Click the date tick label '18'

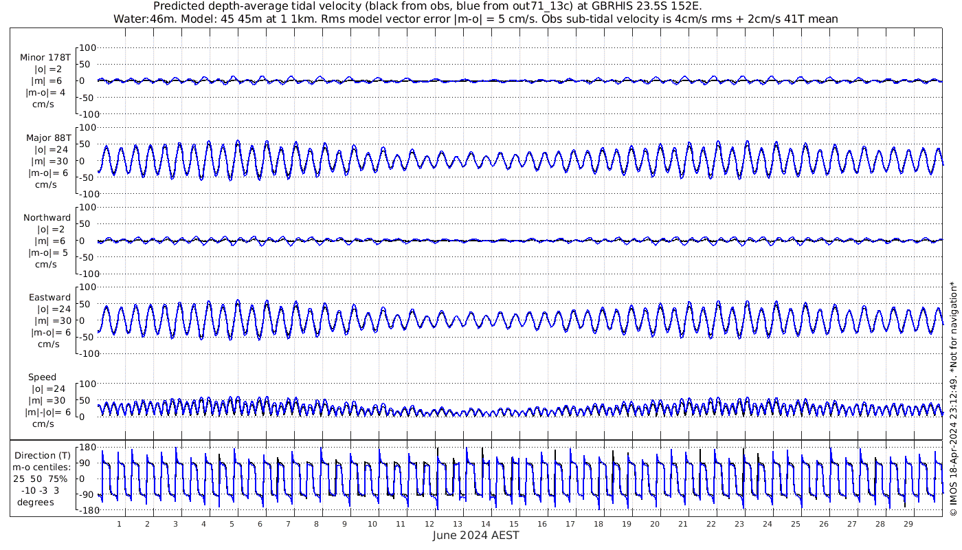coord(598,524)
